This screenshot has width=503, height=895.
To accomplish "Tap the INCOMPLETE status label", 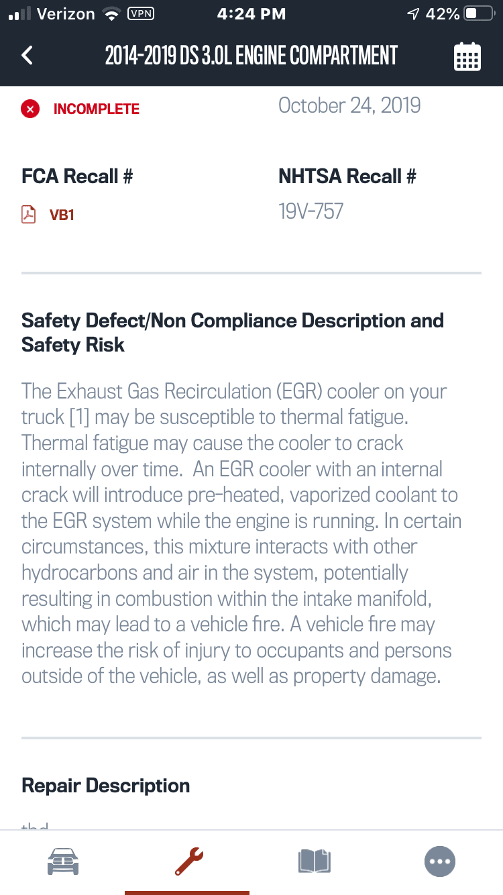I will coord(97,109).
